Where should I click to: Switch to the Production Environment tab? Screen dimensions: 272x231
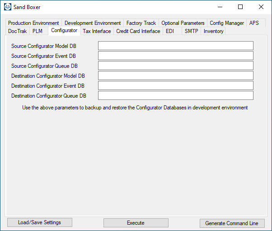tap(33, 23)
